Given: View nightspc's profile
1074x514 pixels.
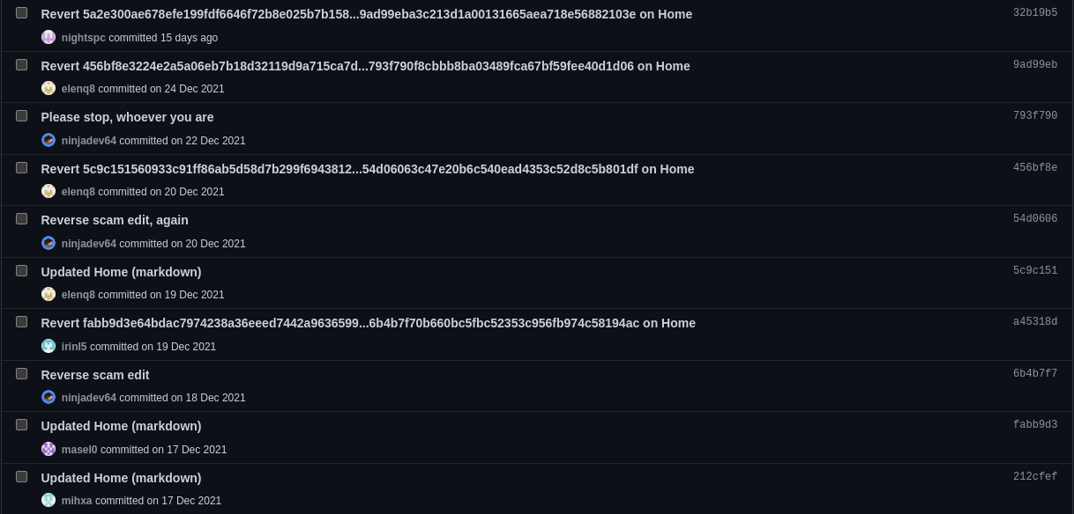Looking at the screenshot, I should pyautogui.click(x=83, y=37).
